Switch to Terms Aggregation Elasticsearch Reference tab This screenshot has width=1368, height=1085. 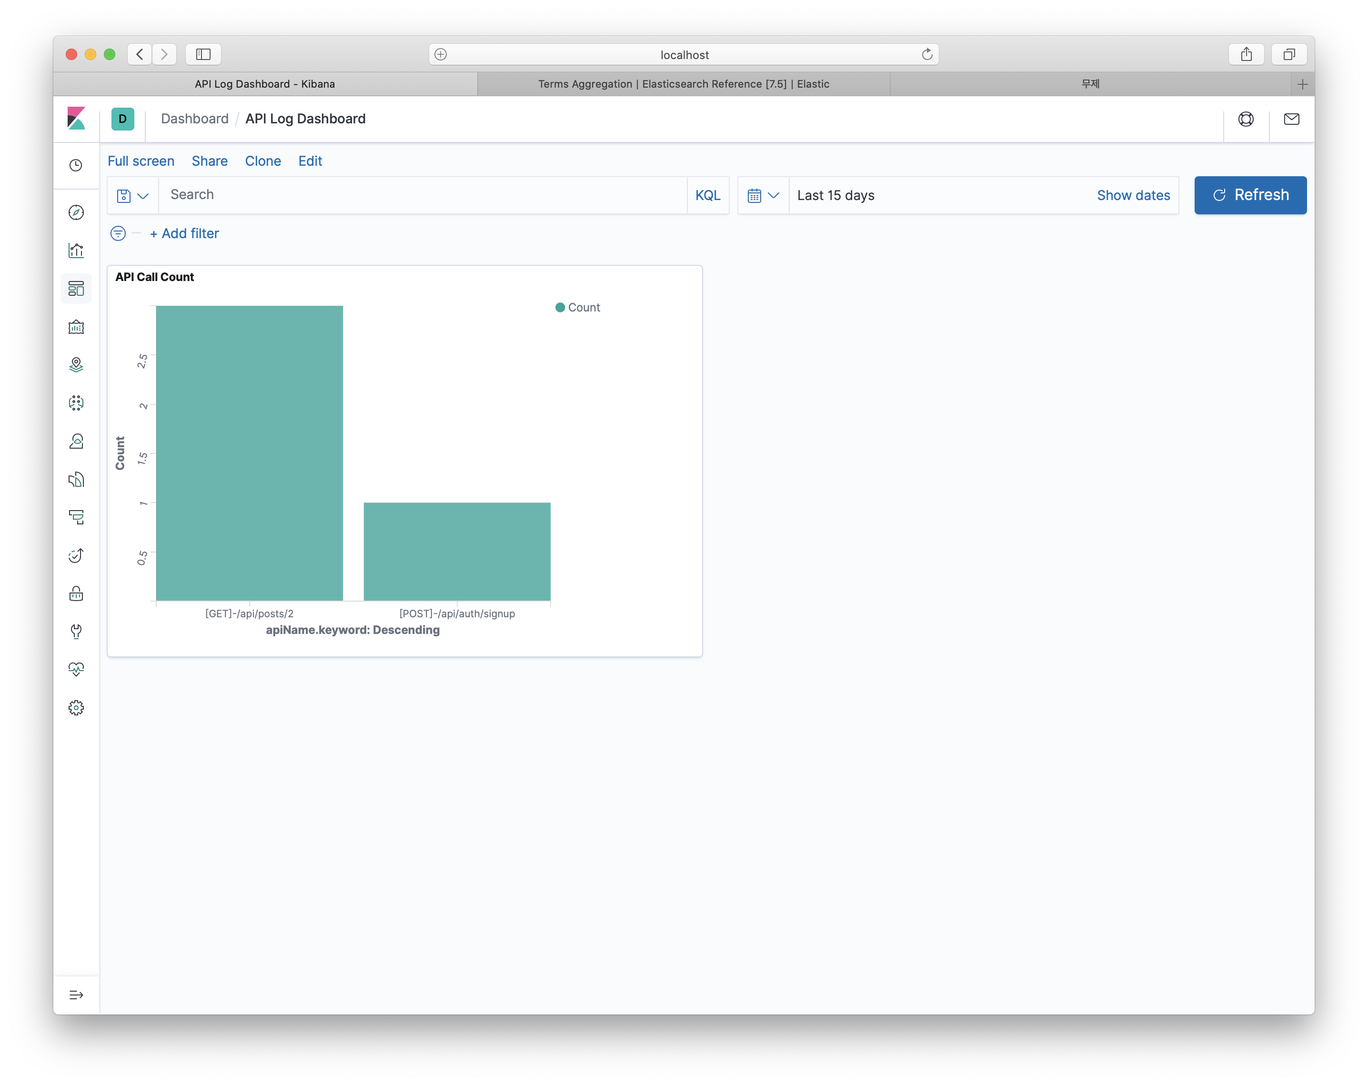684,84
